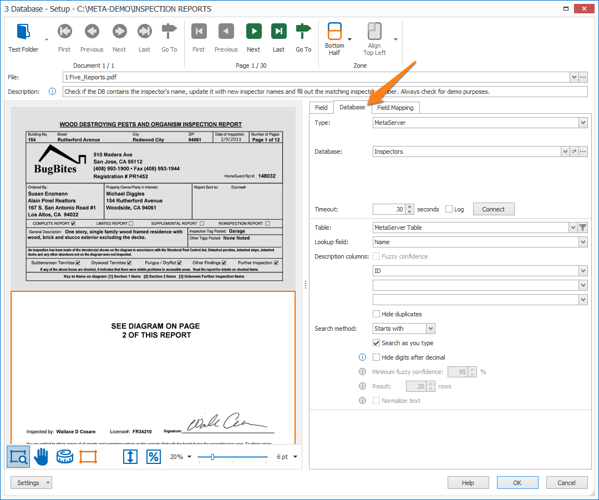This screenshot has height=500, width=599.
Task: Click the Timeout value field
Action: (x=389, y=209)
